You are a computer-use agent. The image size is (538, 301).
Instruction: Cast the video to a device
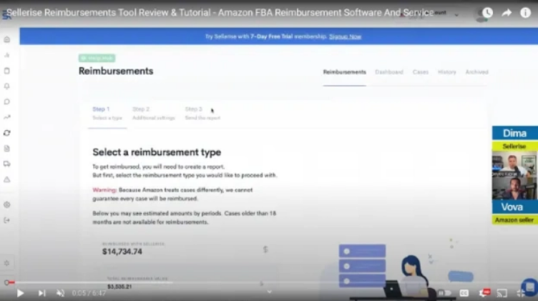pos(502,293)
